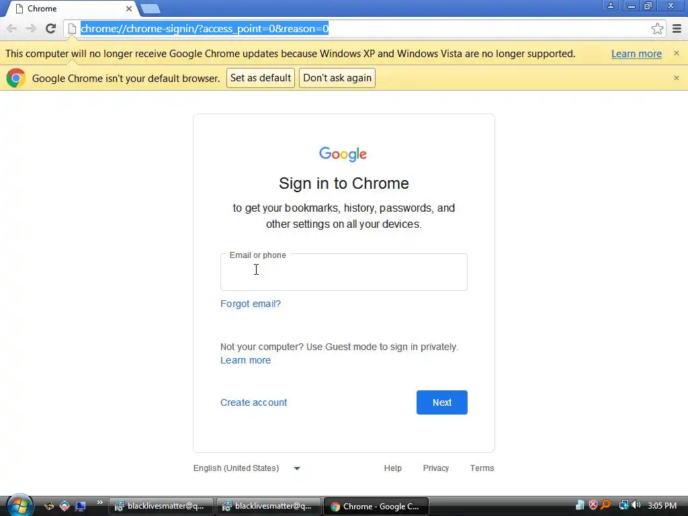Dismiss the Windows XP unsupported warning bar
Image resolution: width=688 pixels, height=516 pixels.
[x=677, y=53]
